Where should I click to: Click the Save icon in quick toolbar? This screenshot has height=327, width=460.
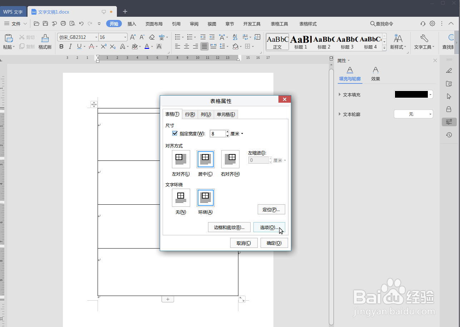45,24
